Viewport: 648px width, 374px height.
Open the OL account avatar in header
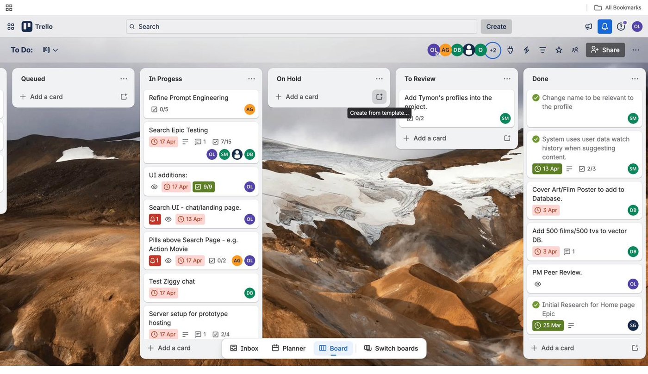[x=637, y=26]
